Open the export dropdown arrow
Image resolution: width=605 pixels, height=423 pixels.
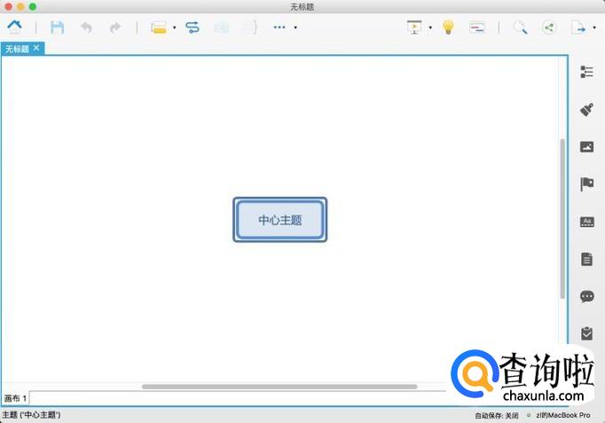coord(594,27)
